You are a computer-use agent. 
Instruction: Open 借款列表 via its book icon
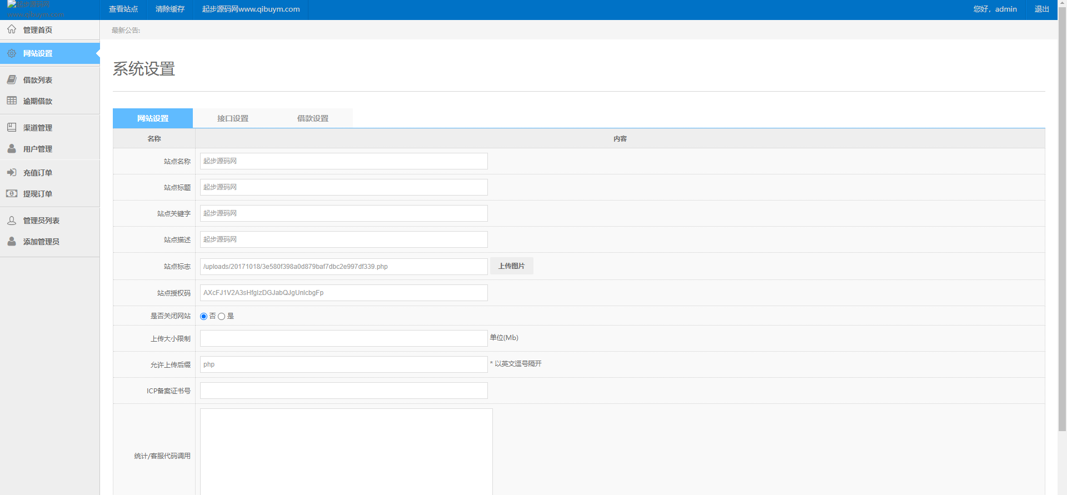coord(12,80)
